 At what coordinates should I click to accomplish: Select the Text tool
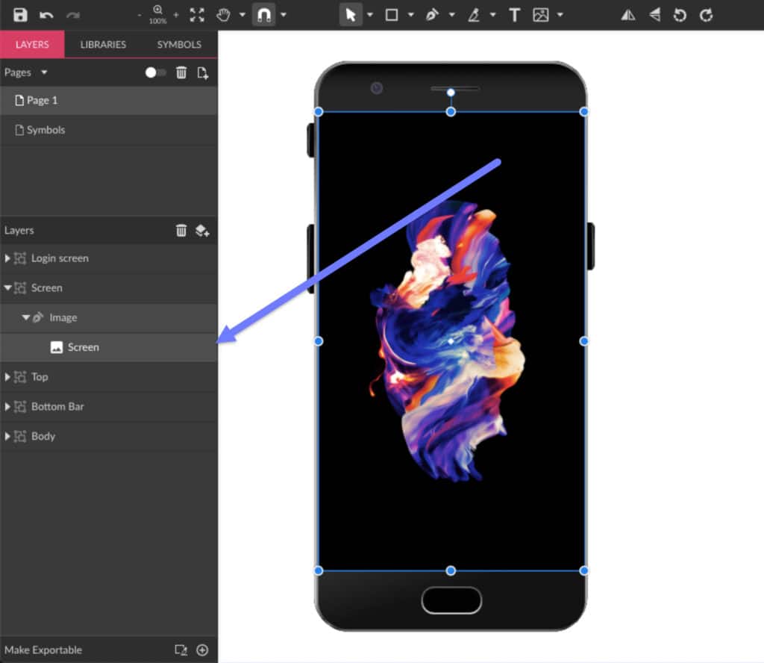(x=514, y=15)
